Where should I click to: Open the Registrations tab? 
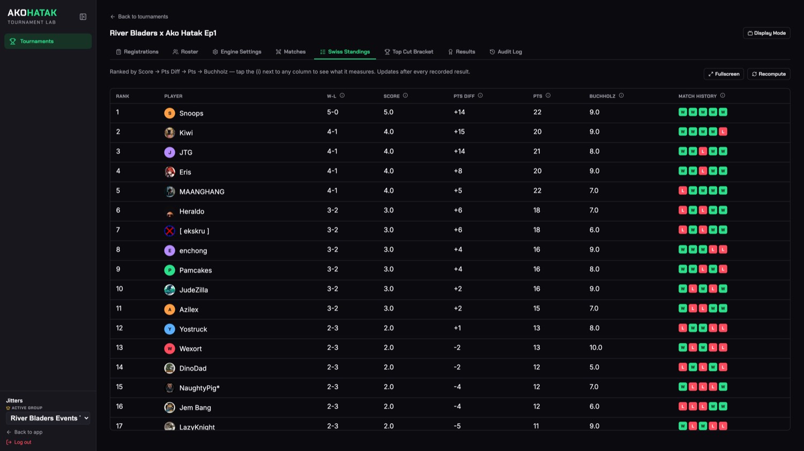point(137,52)
